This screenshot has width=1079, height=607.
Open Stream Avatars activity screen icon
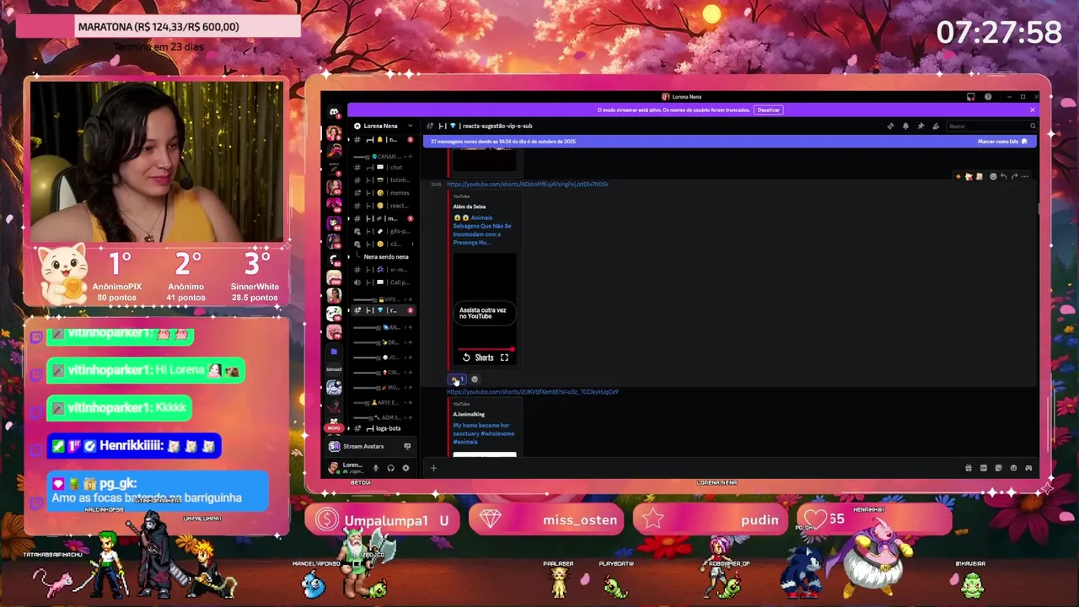(x=407, y=446)
